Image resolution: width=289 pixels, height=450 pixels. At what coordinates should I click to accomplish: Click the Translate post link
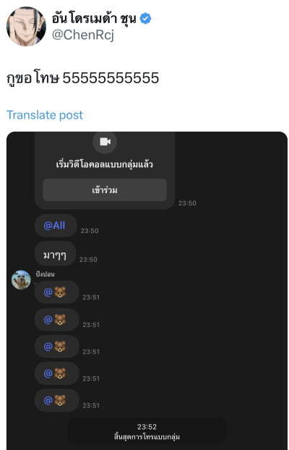pos(45,115)
